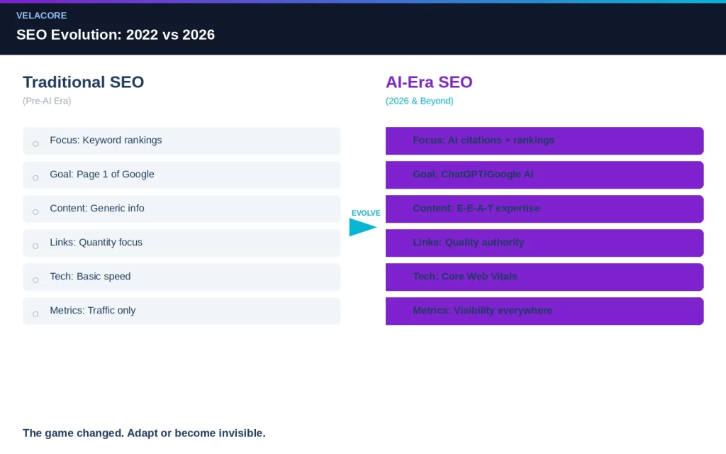Click the (2026 & Beyond) subtitle
This screenshot has height=454, width=726.
point(420,101)
